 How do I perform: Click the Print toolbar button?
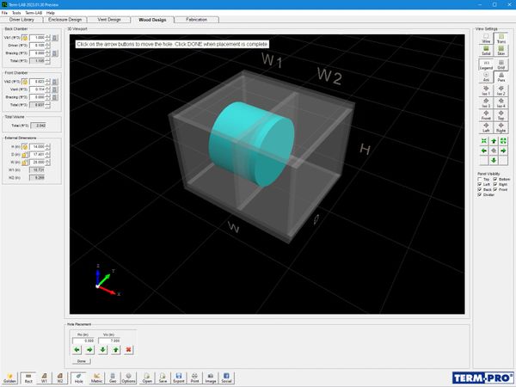point(194,378)
